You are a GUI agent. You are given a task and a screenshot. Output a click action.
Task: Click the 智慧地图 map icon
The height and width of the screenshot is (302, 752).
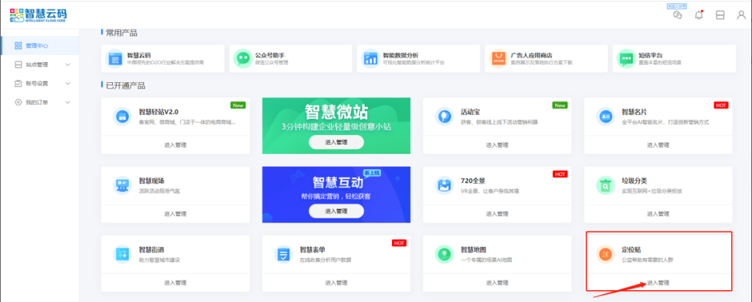coord(443,254)
